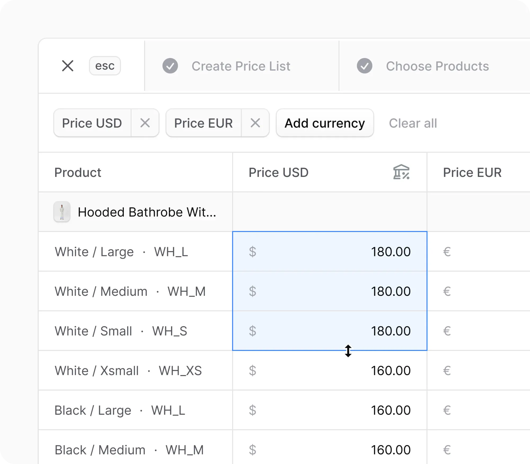This screenshot has height=464, width=530.
Task: Switch to the Choose Products step tab
Action: coord(437,66)
